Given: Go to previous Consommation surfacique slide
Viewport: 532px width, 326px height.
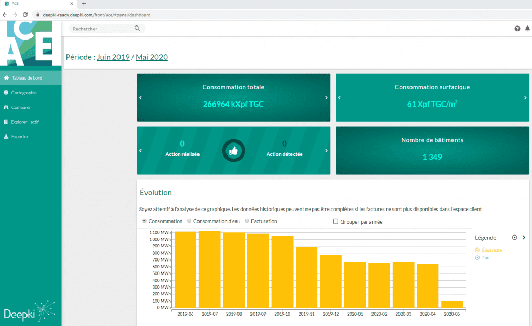Looking at the screenshot, I should pyautogui.click(x=340, y=98).
